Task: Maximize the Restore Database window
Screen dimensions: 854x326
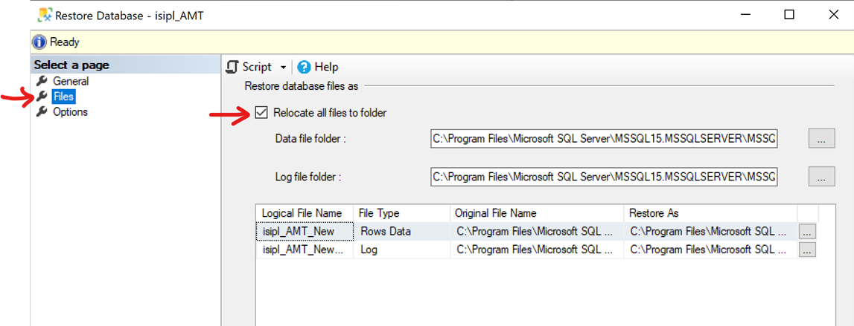Action: point(788,15)
